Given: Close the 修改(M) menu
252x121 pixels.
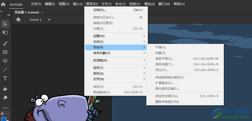Looking at the screenshot, I should [x=92, y=4].
